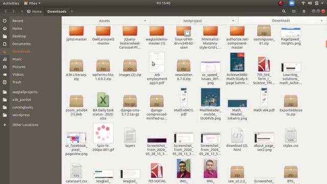Open Activities overview
This screenshot has width=327, height=184.
click(x=11, y=3)
